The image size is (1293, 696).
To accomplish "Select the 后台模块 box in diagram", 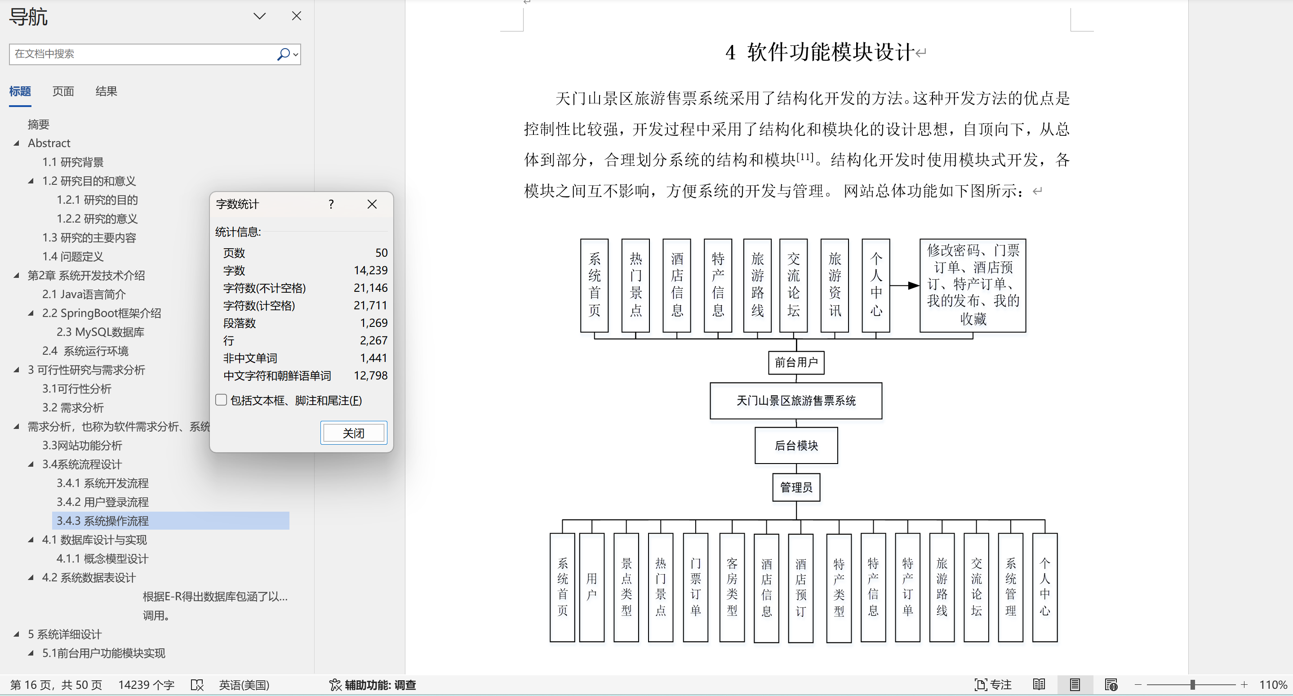I will [x=796, y=445].
